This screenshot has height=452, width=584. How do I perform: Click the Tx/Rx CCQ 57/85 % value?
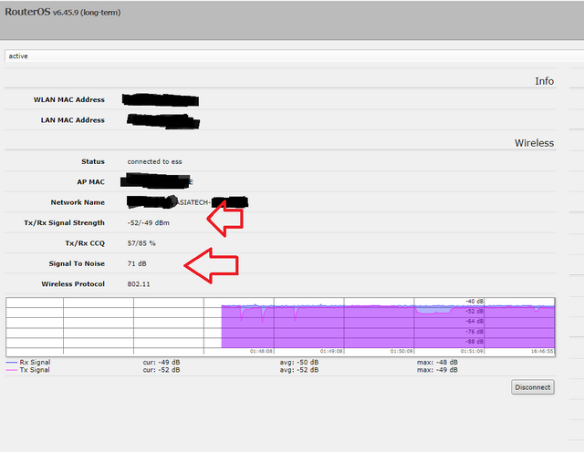pos(141,243)
